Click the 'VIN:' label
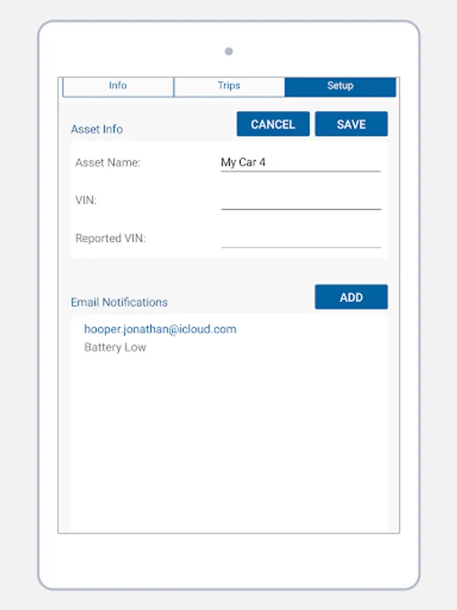Viewport: 457px width, 610px height. coord(86,201)
